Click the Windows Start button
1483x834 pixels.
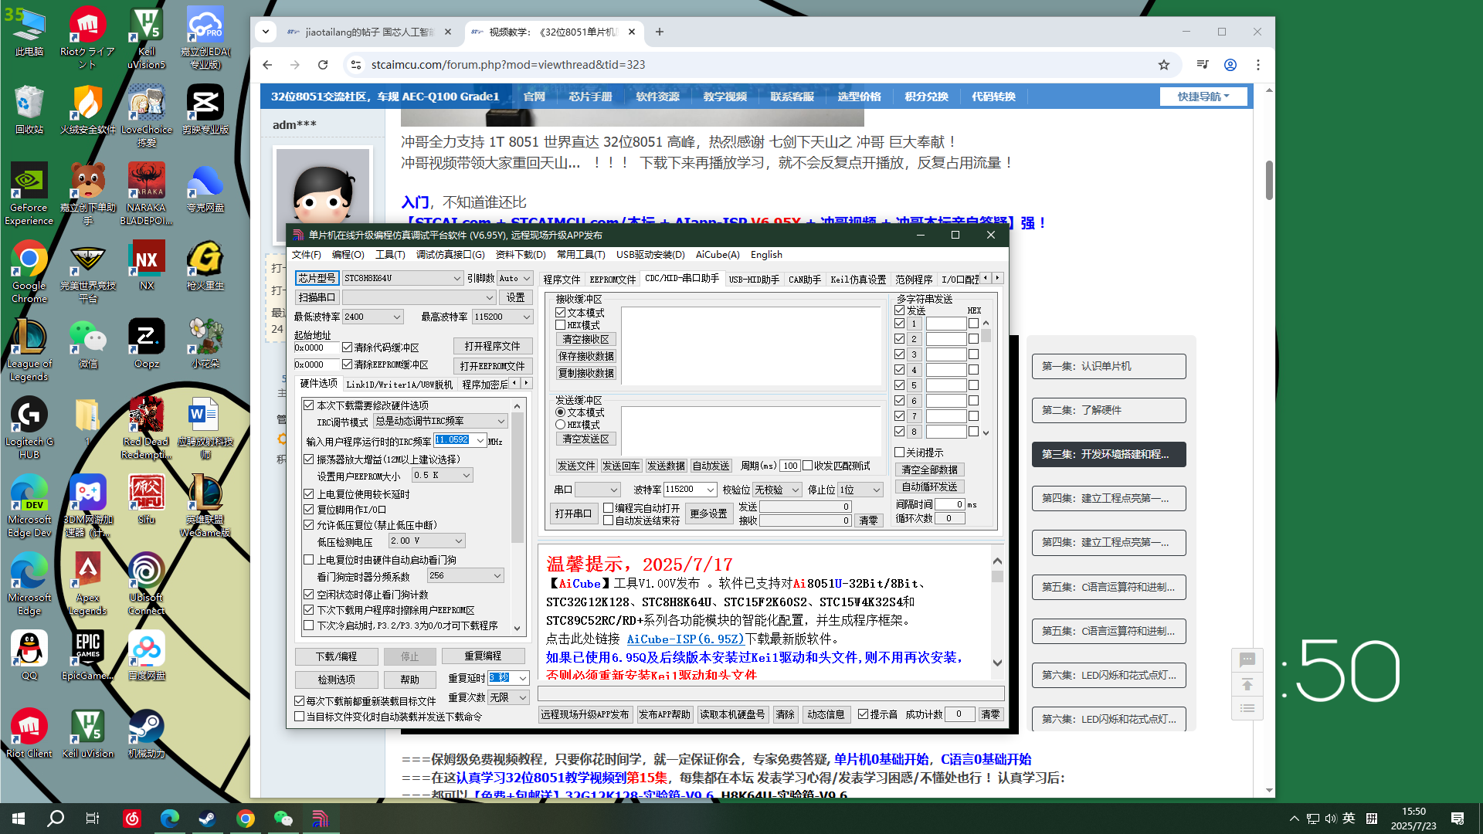(x=19, y=819)
